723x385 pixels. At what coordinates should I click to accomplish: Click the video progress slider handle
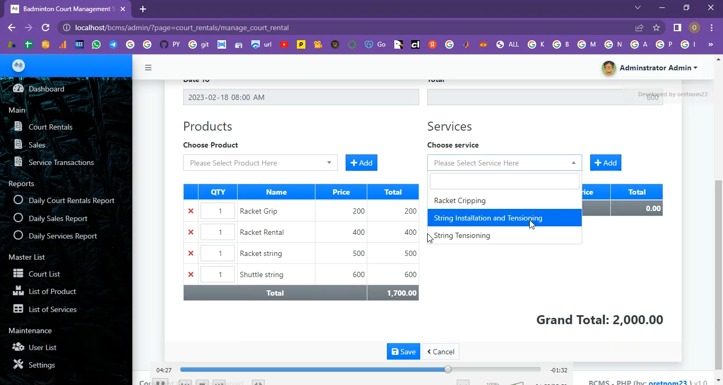click(x=448, y=370)
